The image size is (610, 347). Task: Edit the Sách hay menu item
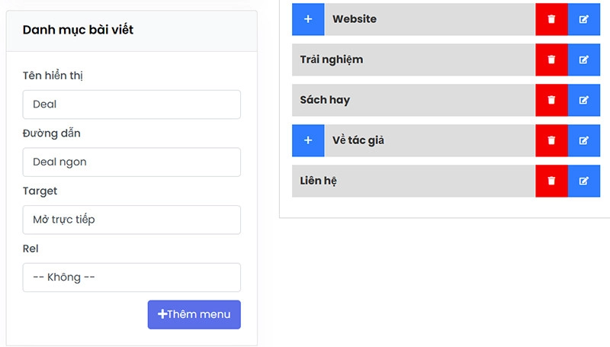pos(584,100)
